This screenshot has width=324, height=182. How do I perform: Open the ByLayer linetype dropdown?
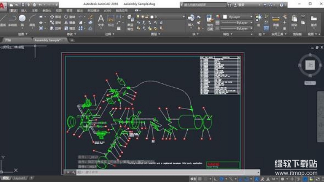(251, 28)
